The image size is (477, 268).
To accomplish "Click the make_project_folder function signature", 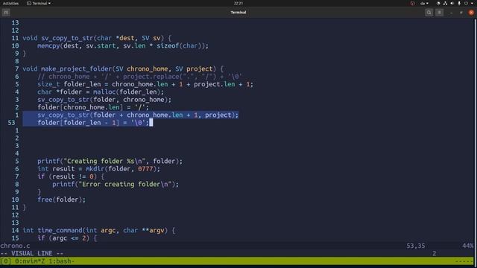I will coord(123,69).
